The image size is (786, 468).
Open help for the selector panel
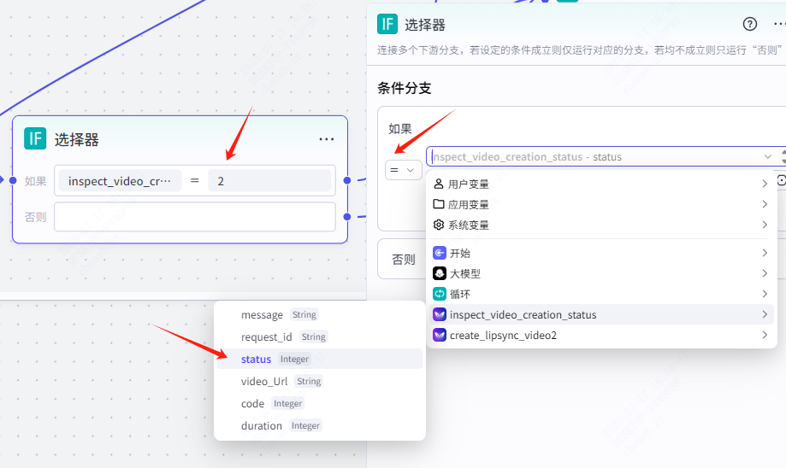pyautogui.click(x=750, y=24)
